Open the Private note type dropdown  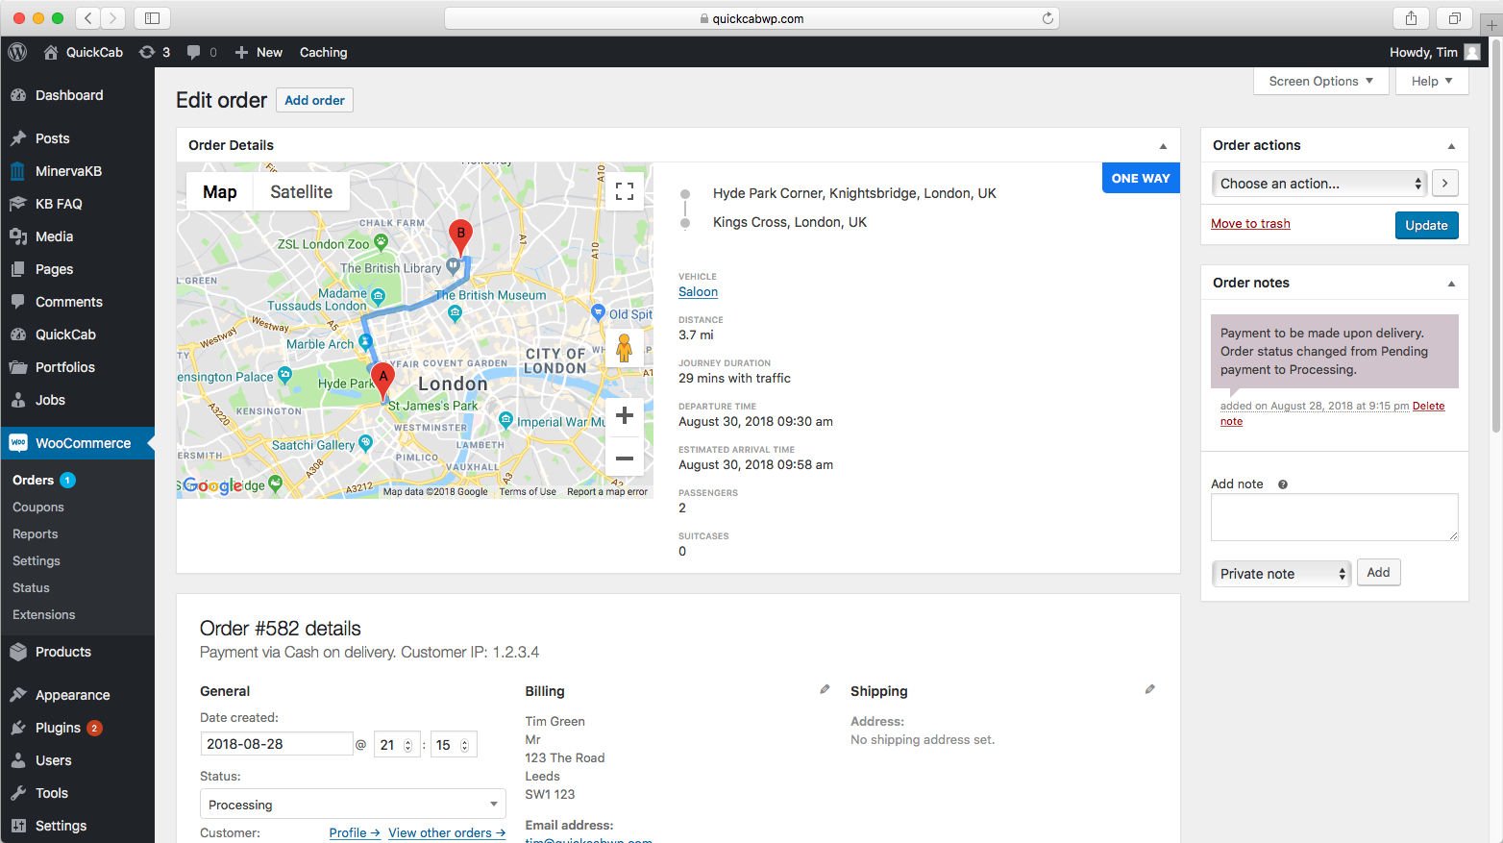click(1281, 574)
